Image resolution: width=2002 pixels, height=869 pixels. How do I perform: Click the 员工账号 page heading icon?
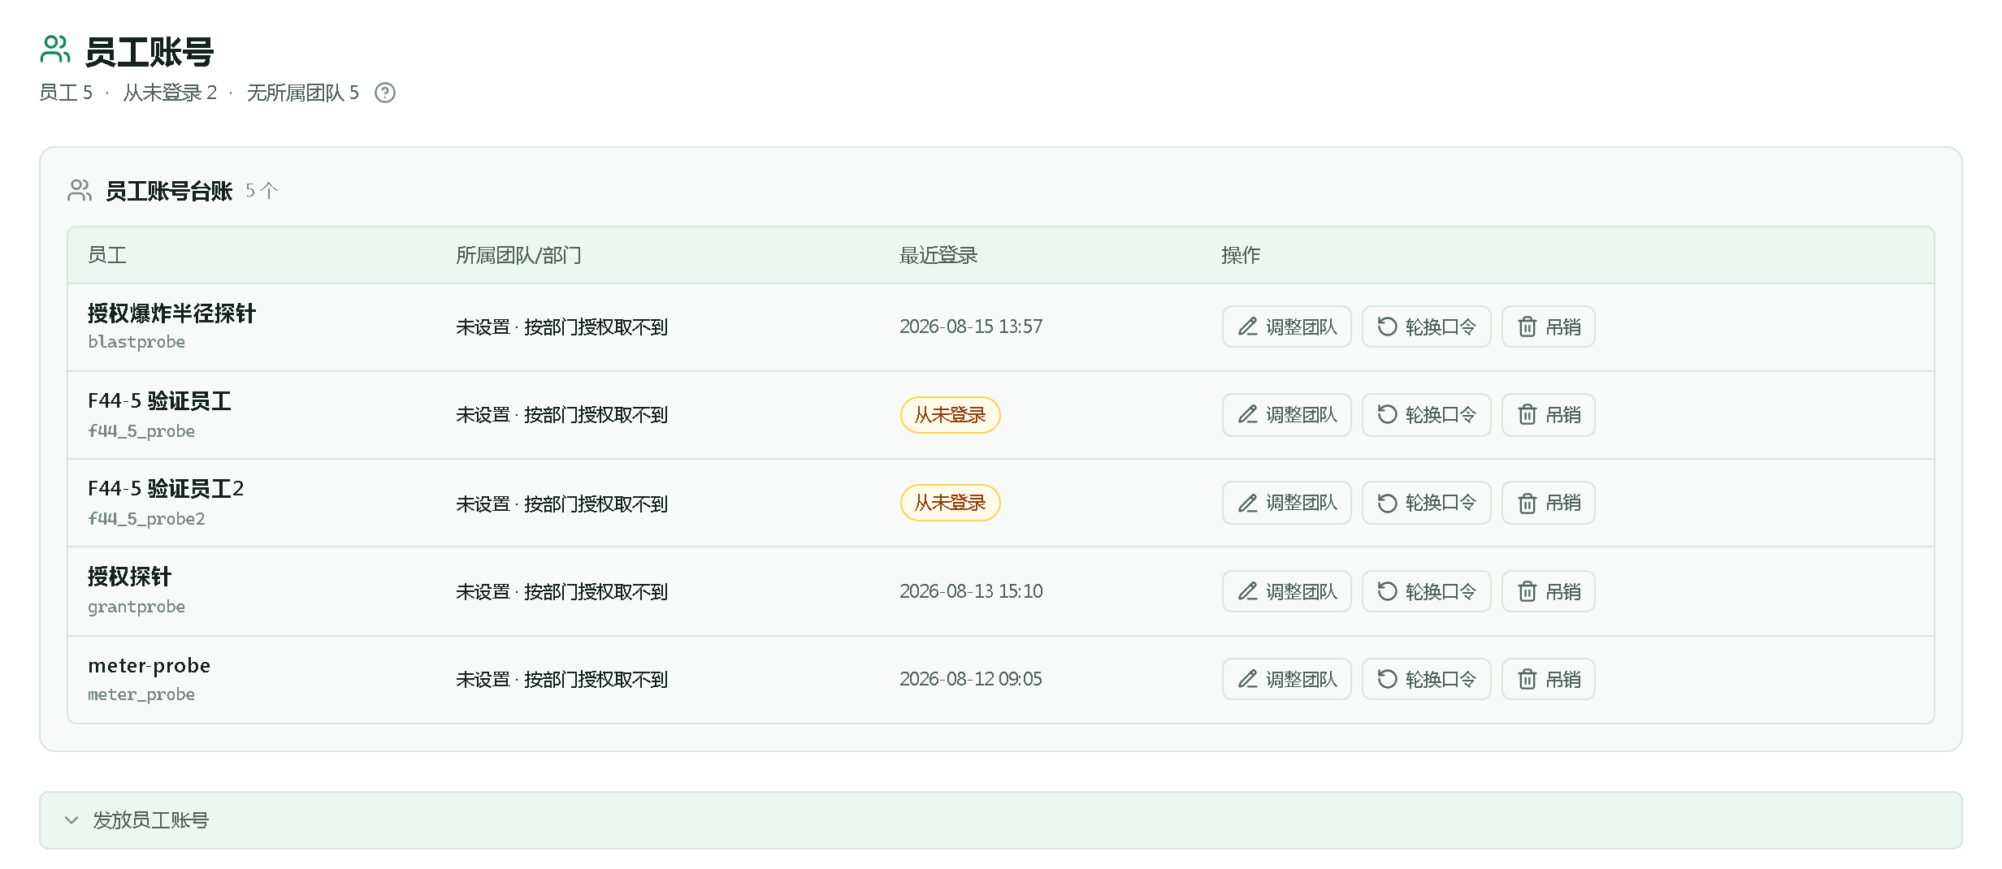(x=55, y=50)
